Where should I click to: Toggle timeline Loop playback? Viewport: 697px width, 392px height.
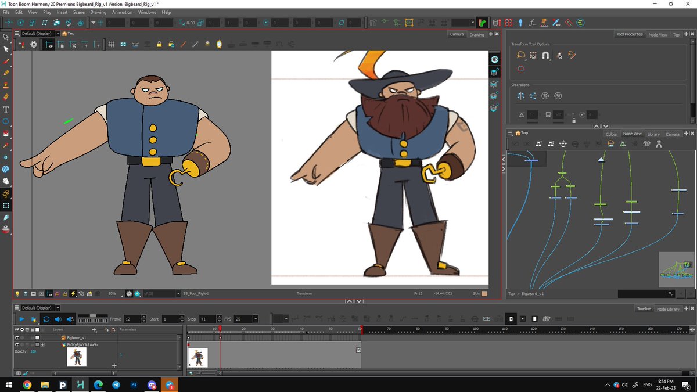pos(46,319)
